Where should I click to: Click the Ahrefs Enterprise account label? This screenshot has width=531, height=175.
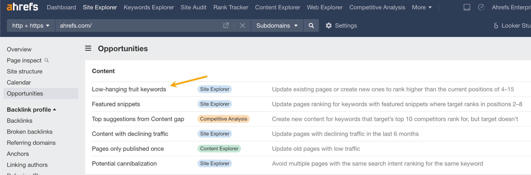511,7
